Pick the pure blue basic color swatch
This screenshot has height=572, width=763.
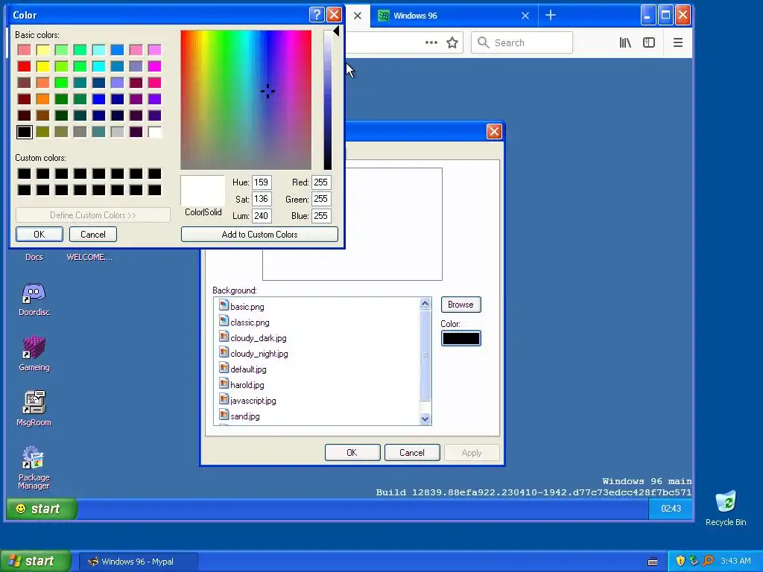tap(98, 99)
